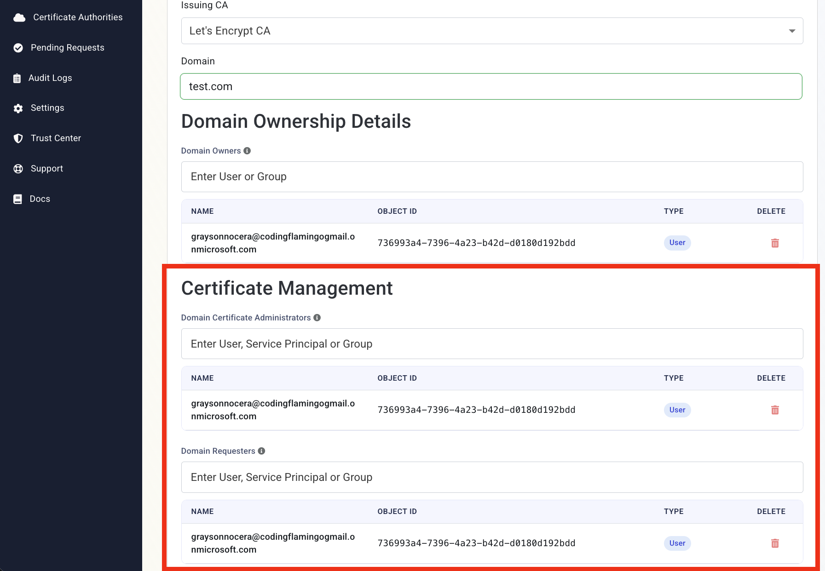The image size is (825, 571).
Task: Open Support from sidebar
Action: (x=47, y=169)
